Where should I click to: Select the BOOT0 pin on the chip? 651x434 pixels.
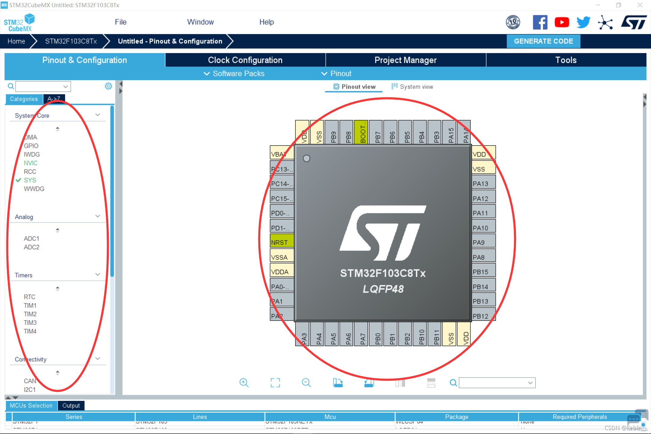[361, 132]
